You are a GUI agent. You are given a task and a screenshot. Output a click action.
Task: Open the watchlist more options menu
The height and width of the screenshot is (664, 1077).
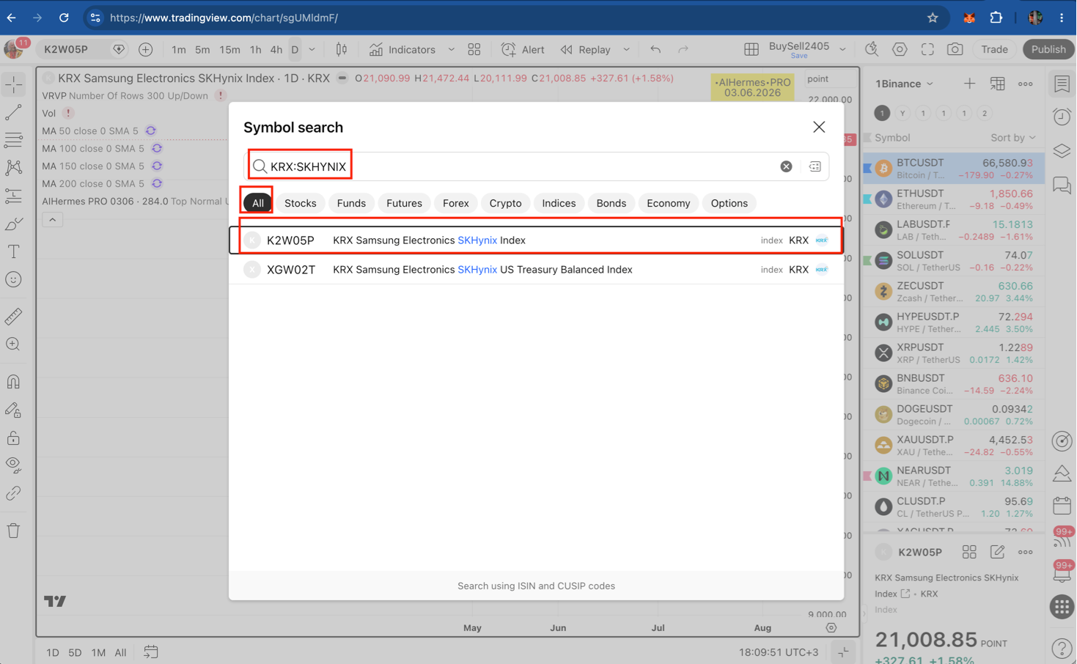[x=1025, y=84]
